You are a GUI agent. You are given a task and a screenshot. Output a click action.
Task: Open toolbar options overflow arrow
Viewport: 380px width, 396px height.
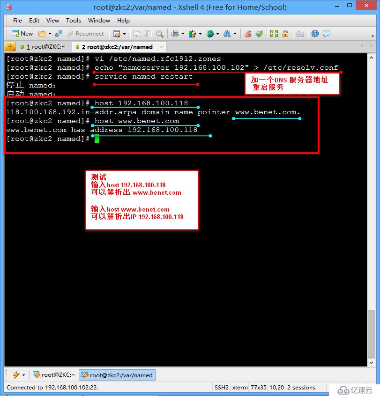coord(373,36)
